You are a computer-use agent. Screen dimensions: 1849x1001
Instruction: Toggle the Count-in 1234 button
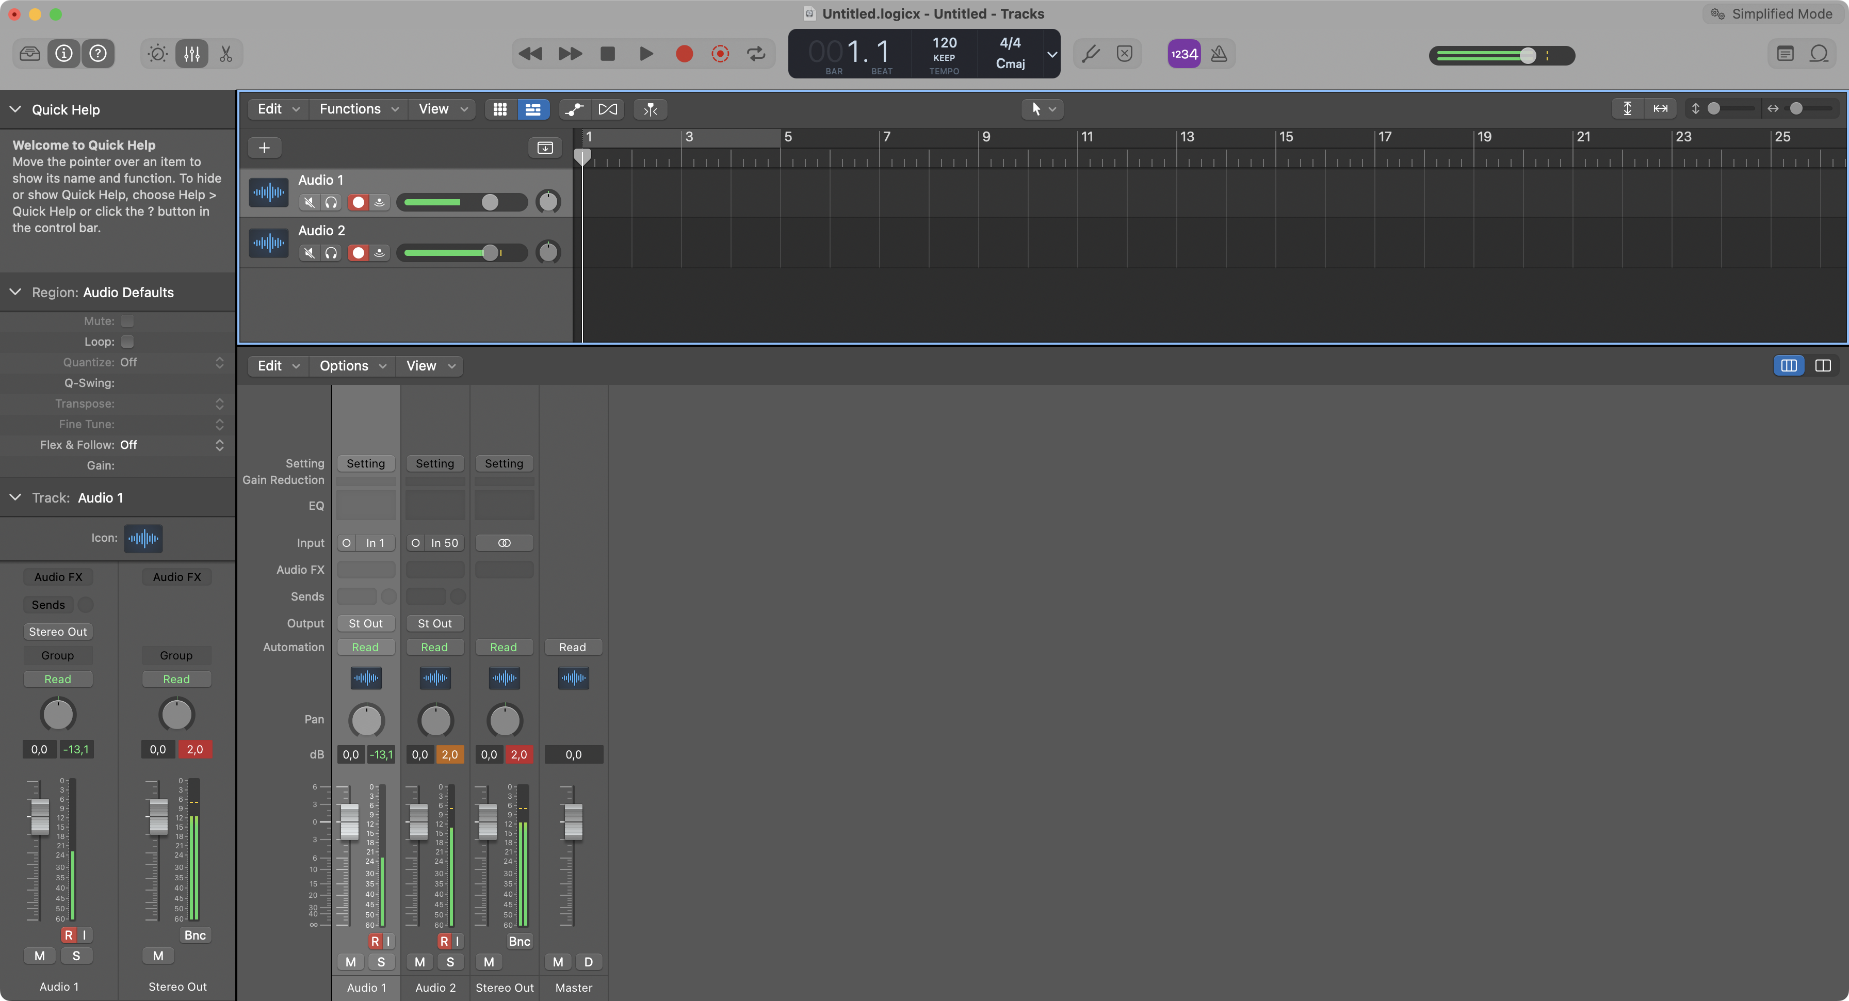(1183, 54)
